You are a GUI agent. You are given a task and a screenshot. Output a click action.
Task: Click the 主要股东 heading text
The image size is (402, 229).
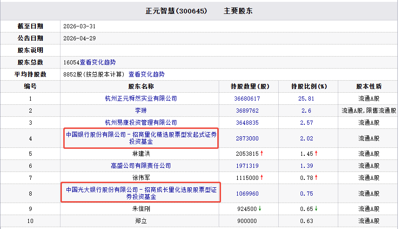[x=238, y=11]
